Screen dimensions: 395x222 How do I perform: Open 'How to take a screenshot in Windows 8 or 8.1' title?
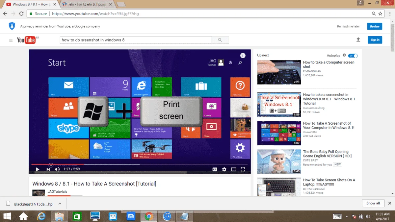(329, 99)
